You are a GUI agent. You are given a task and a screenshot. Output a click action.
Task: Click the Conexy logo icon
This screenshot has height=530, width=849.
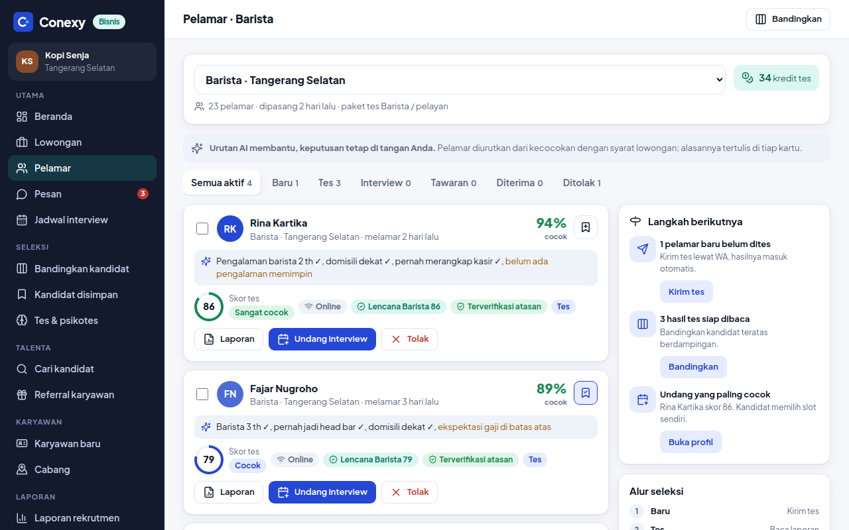[23, 22]
